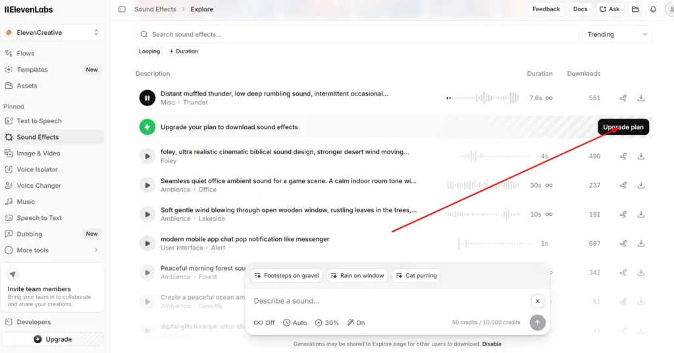Click the Upgrade plan button
This screenshot has height=353, width=674.
tap(623, 127)
